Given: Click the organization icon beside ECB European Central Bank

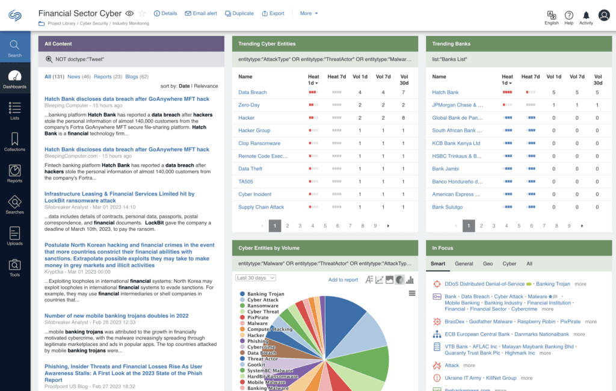Looking at the screenshot, I should [437, 334].
